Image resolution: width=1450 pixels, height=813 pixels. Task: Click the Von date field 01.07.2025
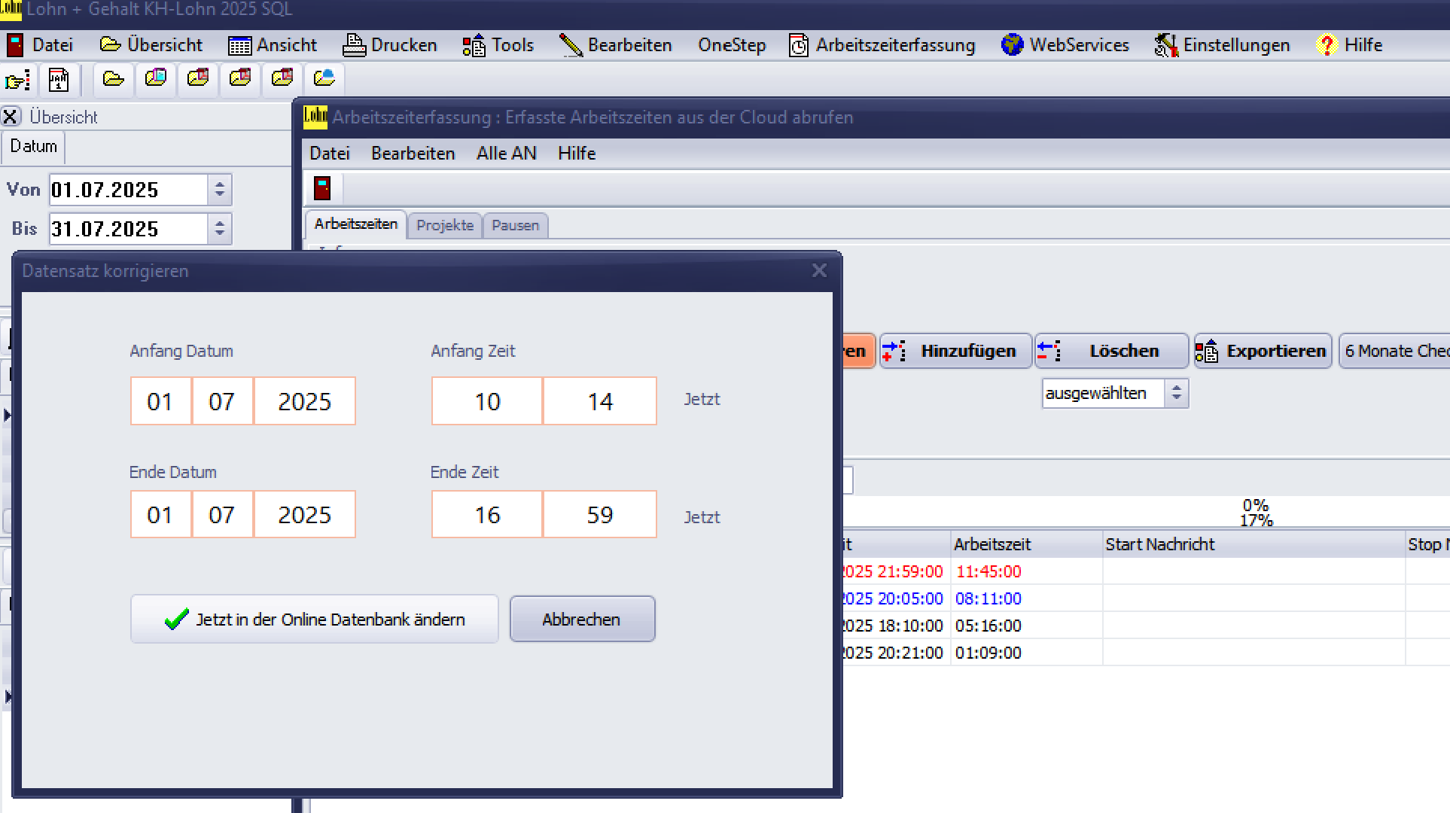129,190
